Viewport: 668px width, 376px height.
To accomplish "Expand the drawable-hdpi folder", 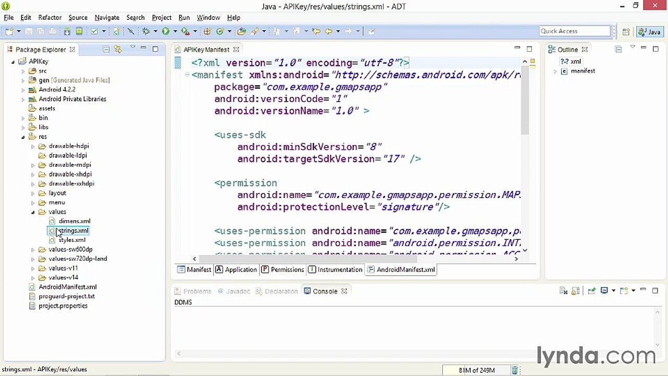I will tap(33, 146).
